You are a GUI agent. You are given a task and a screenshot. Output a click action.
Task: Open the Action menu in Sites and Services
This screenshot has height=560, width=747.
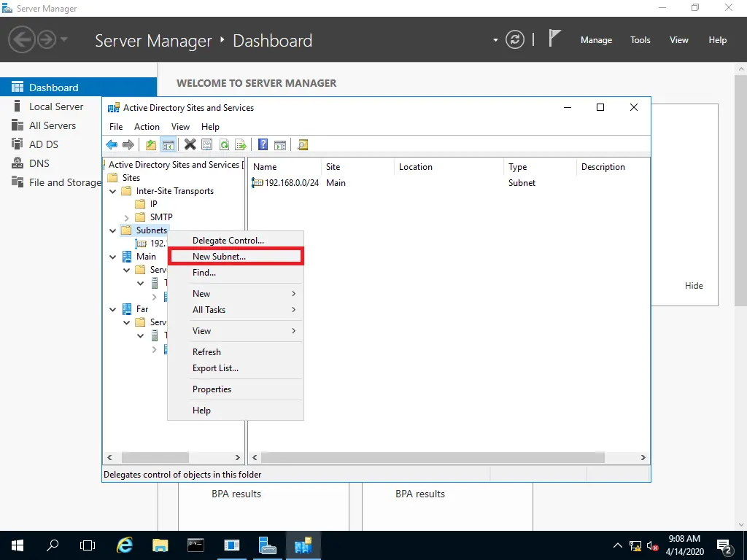pos(147,127)
